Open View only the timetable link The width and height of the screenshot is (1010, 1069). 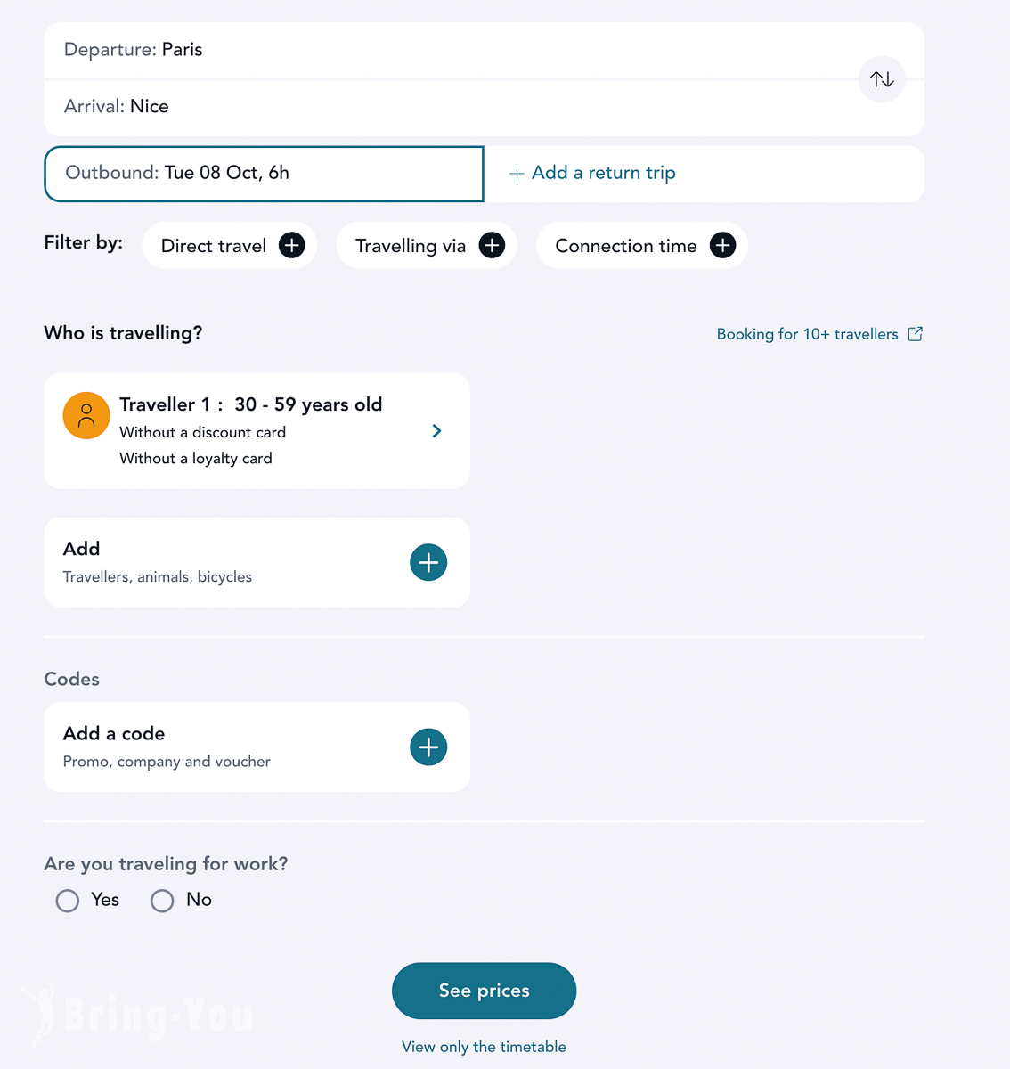[x=484, y=1047]
